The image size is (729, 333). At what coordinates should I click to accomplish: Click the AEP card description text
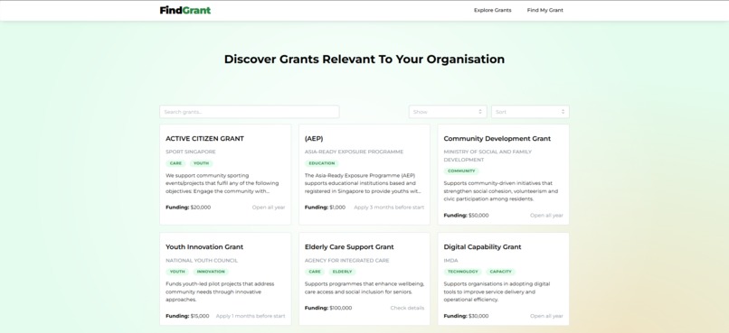[x=363, y=183]
